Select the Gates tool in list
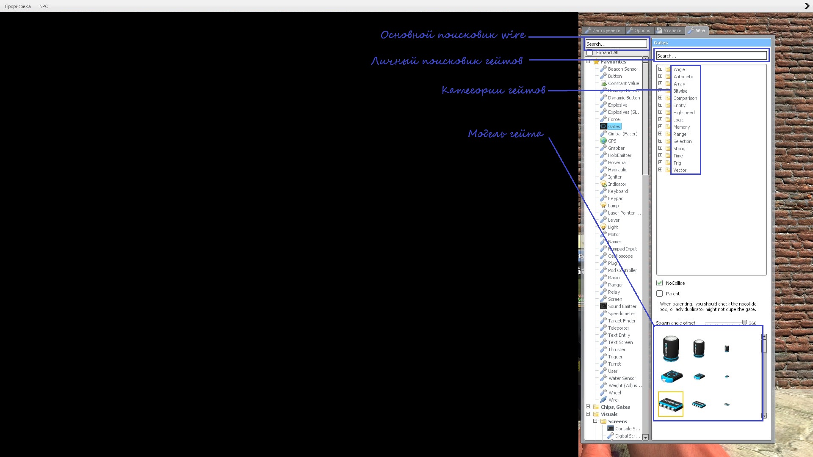813x457 pixels. click(x=614, y=127)
